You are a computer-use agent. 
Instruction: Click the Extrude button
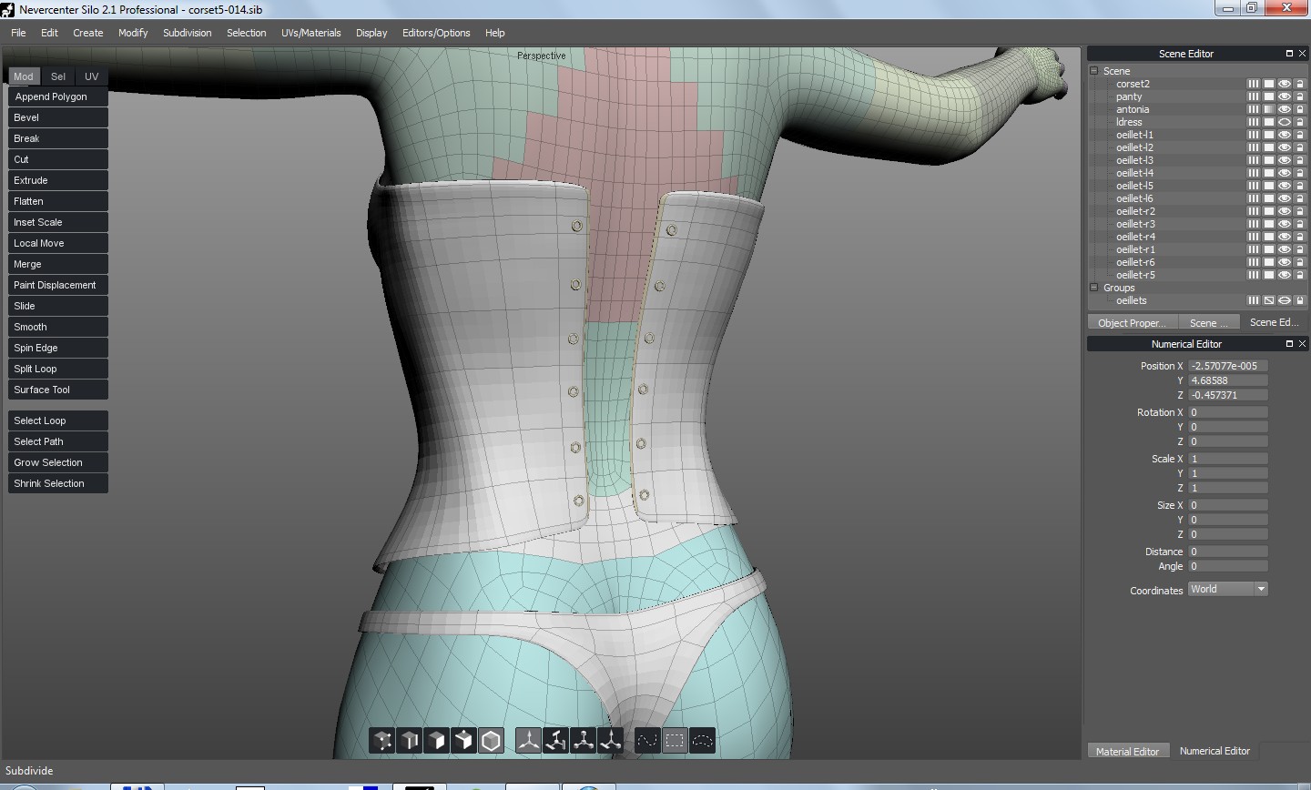58,180
